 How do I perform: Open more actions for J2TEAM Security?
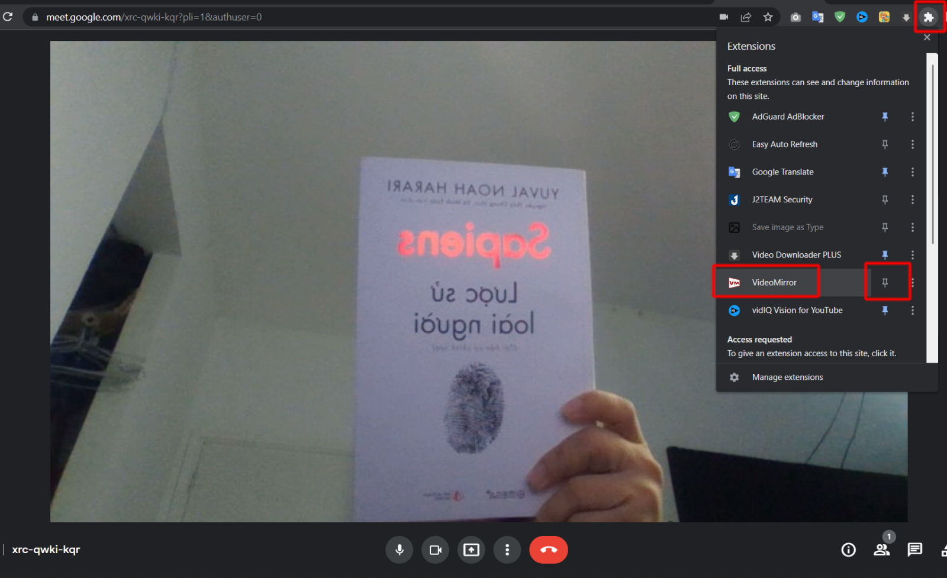coord(913,200)
